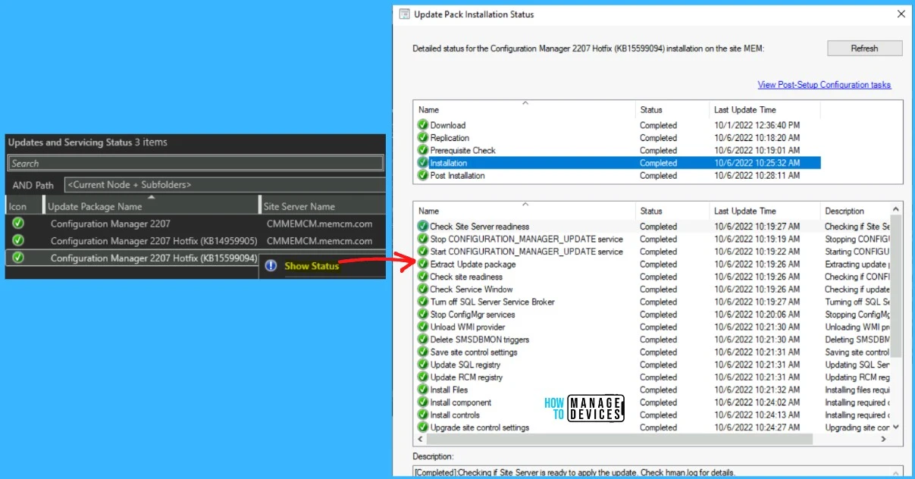Click status icon for Check site readiness

click(422, 277)
